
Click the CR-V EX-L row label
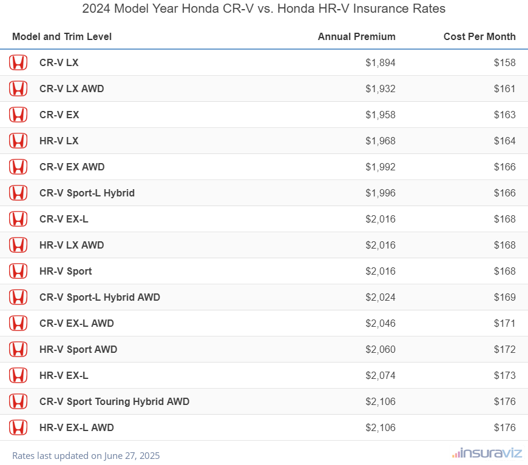64,219
